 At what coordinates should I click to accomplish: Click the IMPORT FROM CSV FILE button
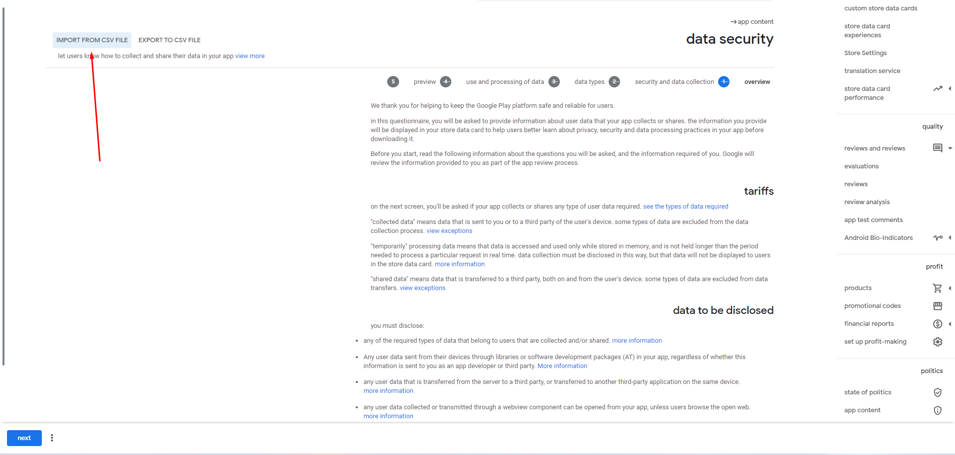(92, 40)
